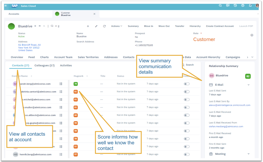The width and height of the screenshot is (263, 162).
Task: Select the Contacts (27) sub-tab
Action: tap(21, 65)
